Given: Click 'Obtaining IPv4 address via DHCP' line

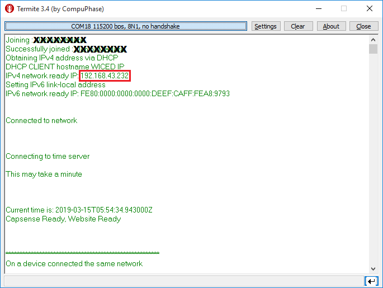Looking at the screenshot, I should click(62, 58).
